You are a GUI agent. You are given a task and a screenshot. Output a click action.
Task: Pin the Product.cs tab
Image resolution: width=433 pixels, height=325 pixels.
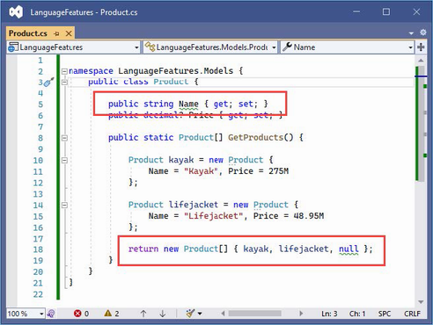coord(56,33)
